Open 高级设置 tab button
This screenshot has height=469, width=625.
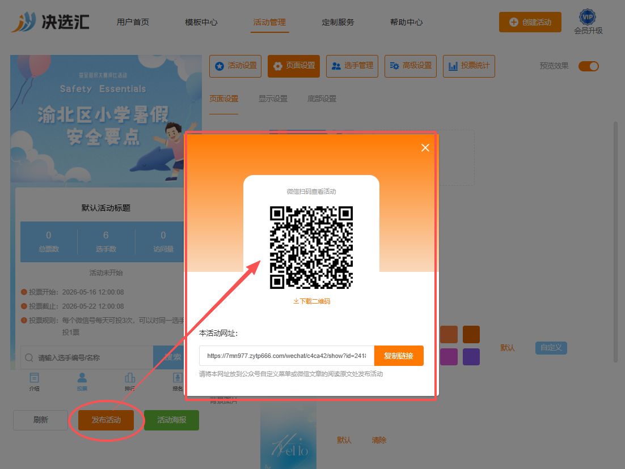click(x=411, y=66)
